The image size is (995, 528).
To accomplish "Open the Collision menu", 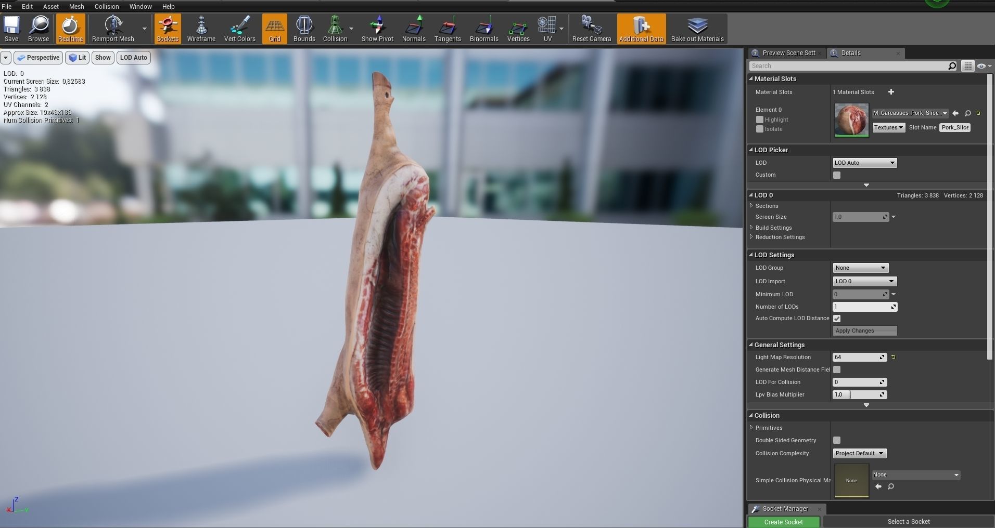I will tap(107, 6).
